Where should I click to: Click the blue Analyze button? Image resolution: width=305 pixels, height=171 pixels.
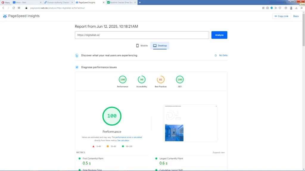click(x=219, y=35)
